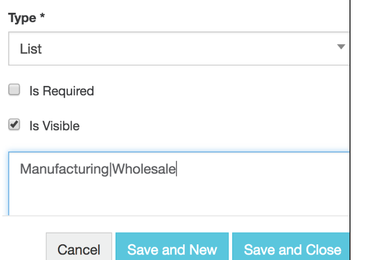
Task: Uncheck the Is Visible checkbox
Action: click(14, 125)
